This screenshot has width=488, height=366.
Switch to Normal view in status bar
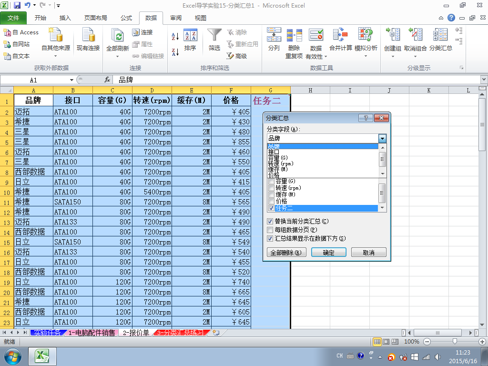point(377,341)
